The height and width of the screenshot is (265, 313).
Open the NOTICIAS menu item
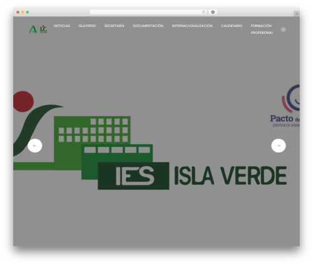[x=62, y=26]
